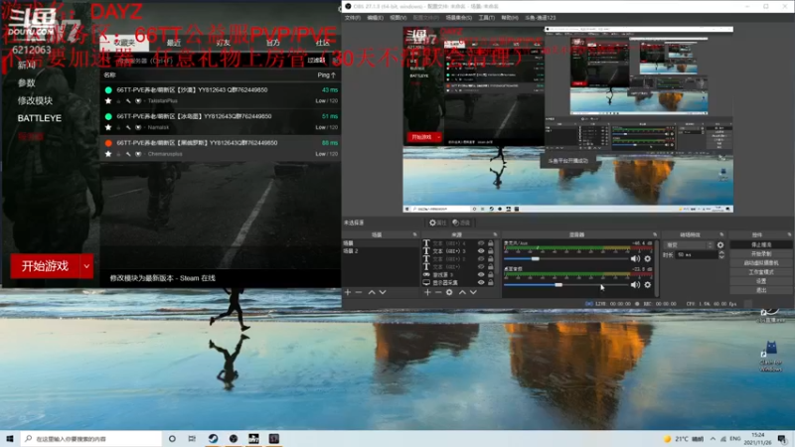Favorite star for the Namalsk server in DayZ launcher
This screenshot has height=447, width=795.
tap(108, 127)
